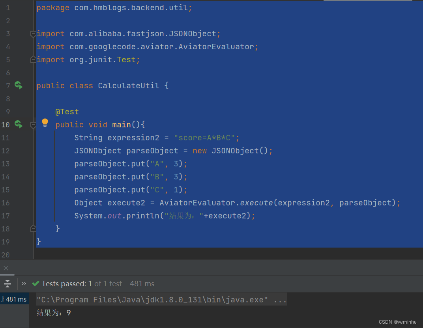Viewport: 423px width, 328px height.
Task: Click the 结果为: 9 output line in console
Action: [x=53, y=312]
